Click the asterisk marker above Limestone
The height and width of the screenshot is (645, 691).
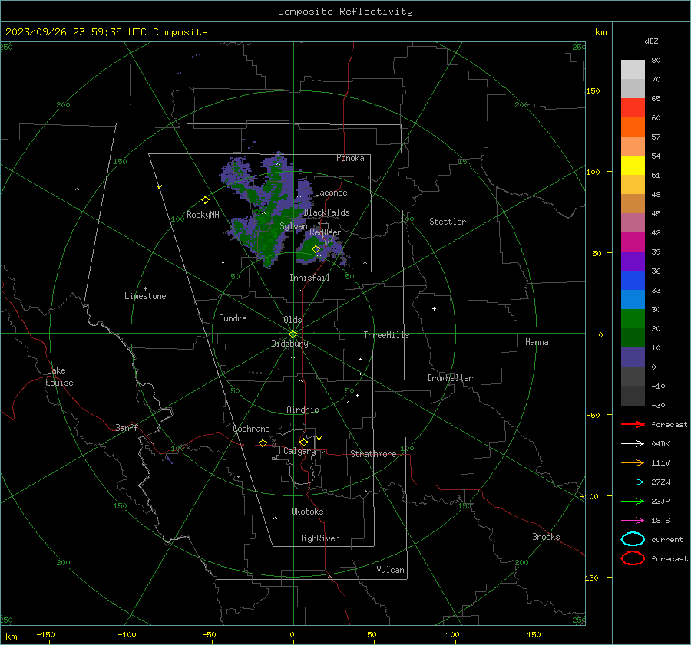point(145,289)
